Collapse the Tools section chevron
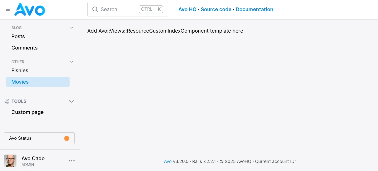378x171 pixels. [x=72, y=101]
